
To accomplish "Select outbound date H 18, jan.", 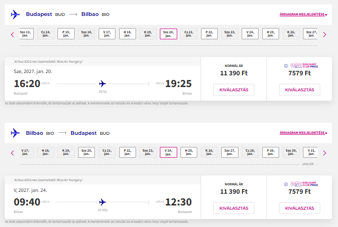I will 128,34.
